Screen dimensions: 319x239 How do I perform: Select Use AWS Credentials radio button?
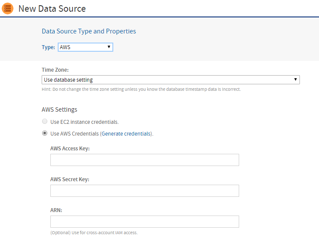tap(45, 133)
